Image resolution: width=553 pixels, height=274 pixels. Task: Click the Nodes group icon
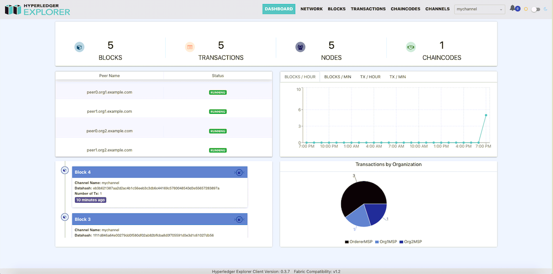(300, 47)
